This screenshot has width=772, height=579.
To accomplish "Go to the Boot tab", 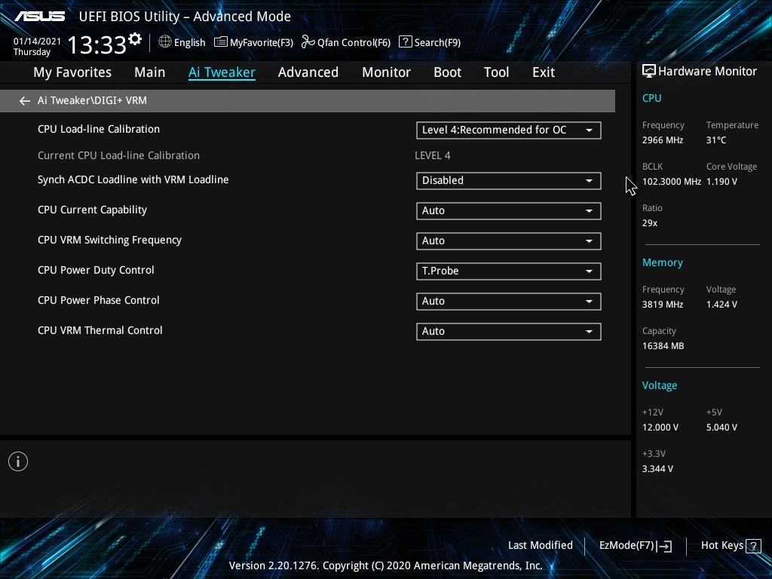I will tap(447, 72).
